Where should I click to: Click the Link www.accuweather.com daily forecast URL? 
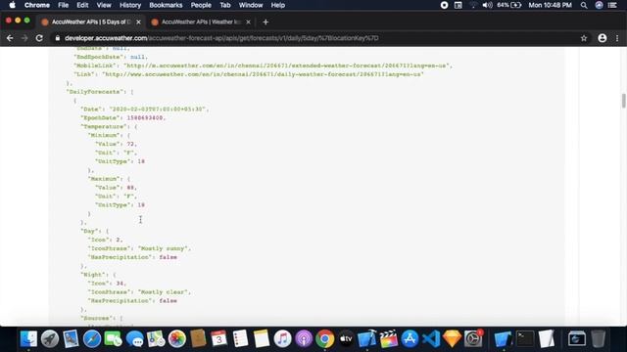click(263, 74)
